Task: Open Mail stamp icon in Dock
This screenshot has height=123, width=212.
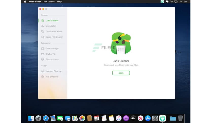Action: pyautogui.click(x=53, y=118)
